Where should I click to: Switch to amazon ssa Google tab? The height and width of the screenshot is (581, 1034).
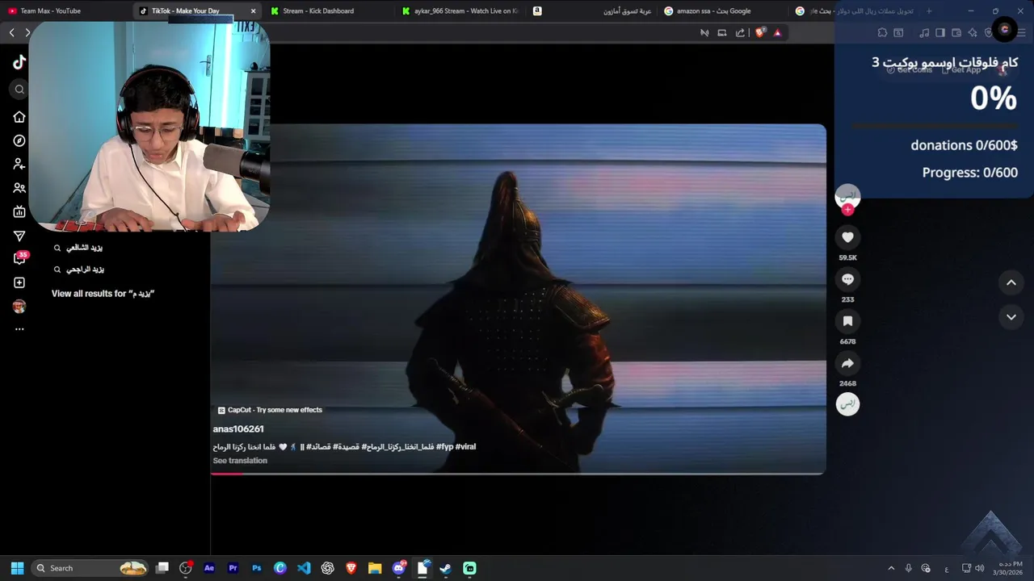click(724, 11)
